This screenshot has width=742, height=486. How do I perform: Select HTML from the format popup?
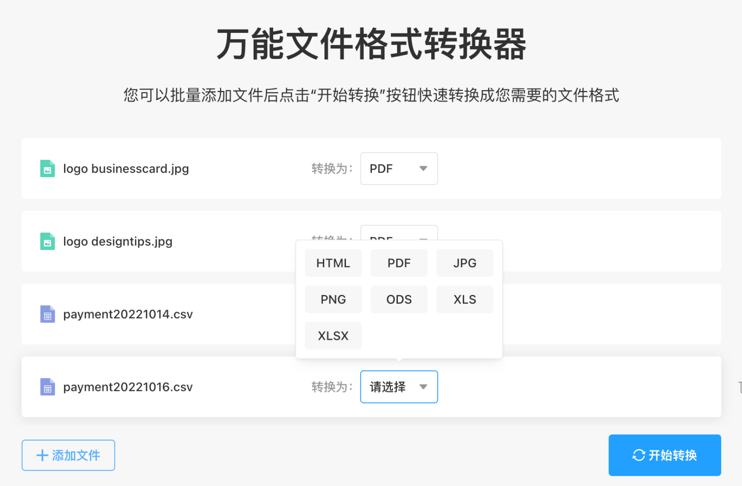333,263
